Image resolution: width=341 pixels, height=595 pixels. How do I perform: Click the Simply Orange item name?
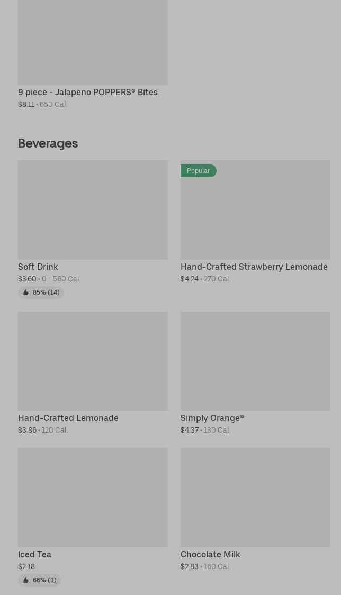pos(212,418)
